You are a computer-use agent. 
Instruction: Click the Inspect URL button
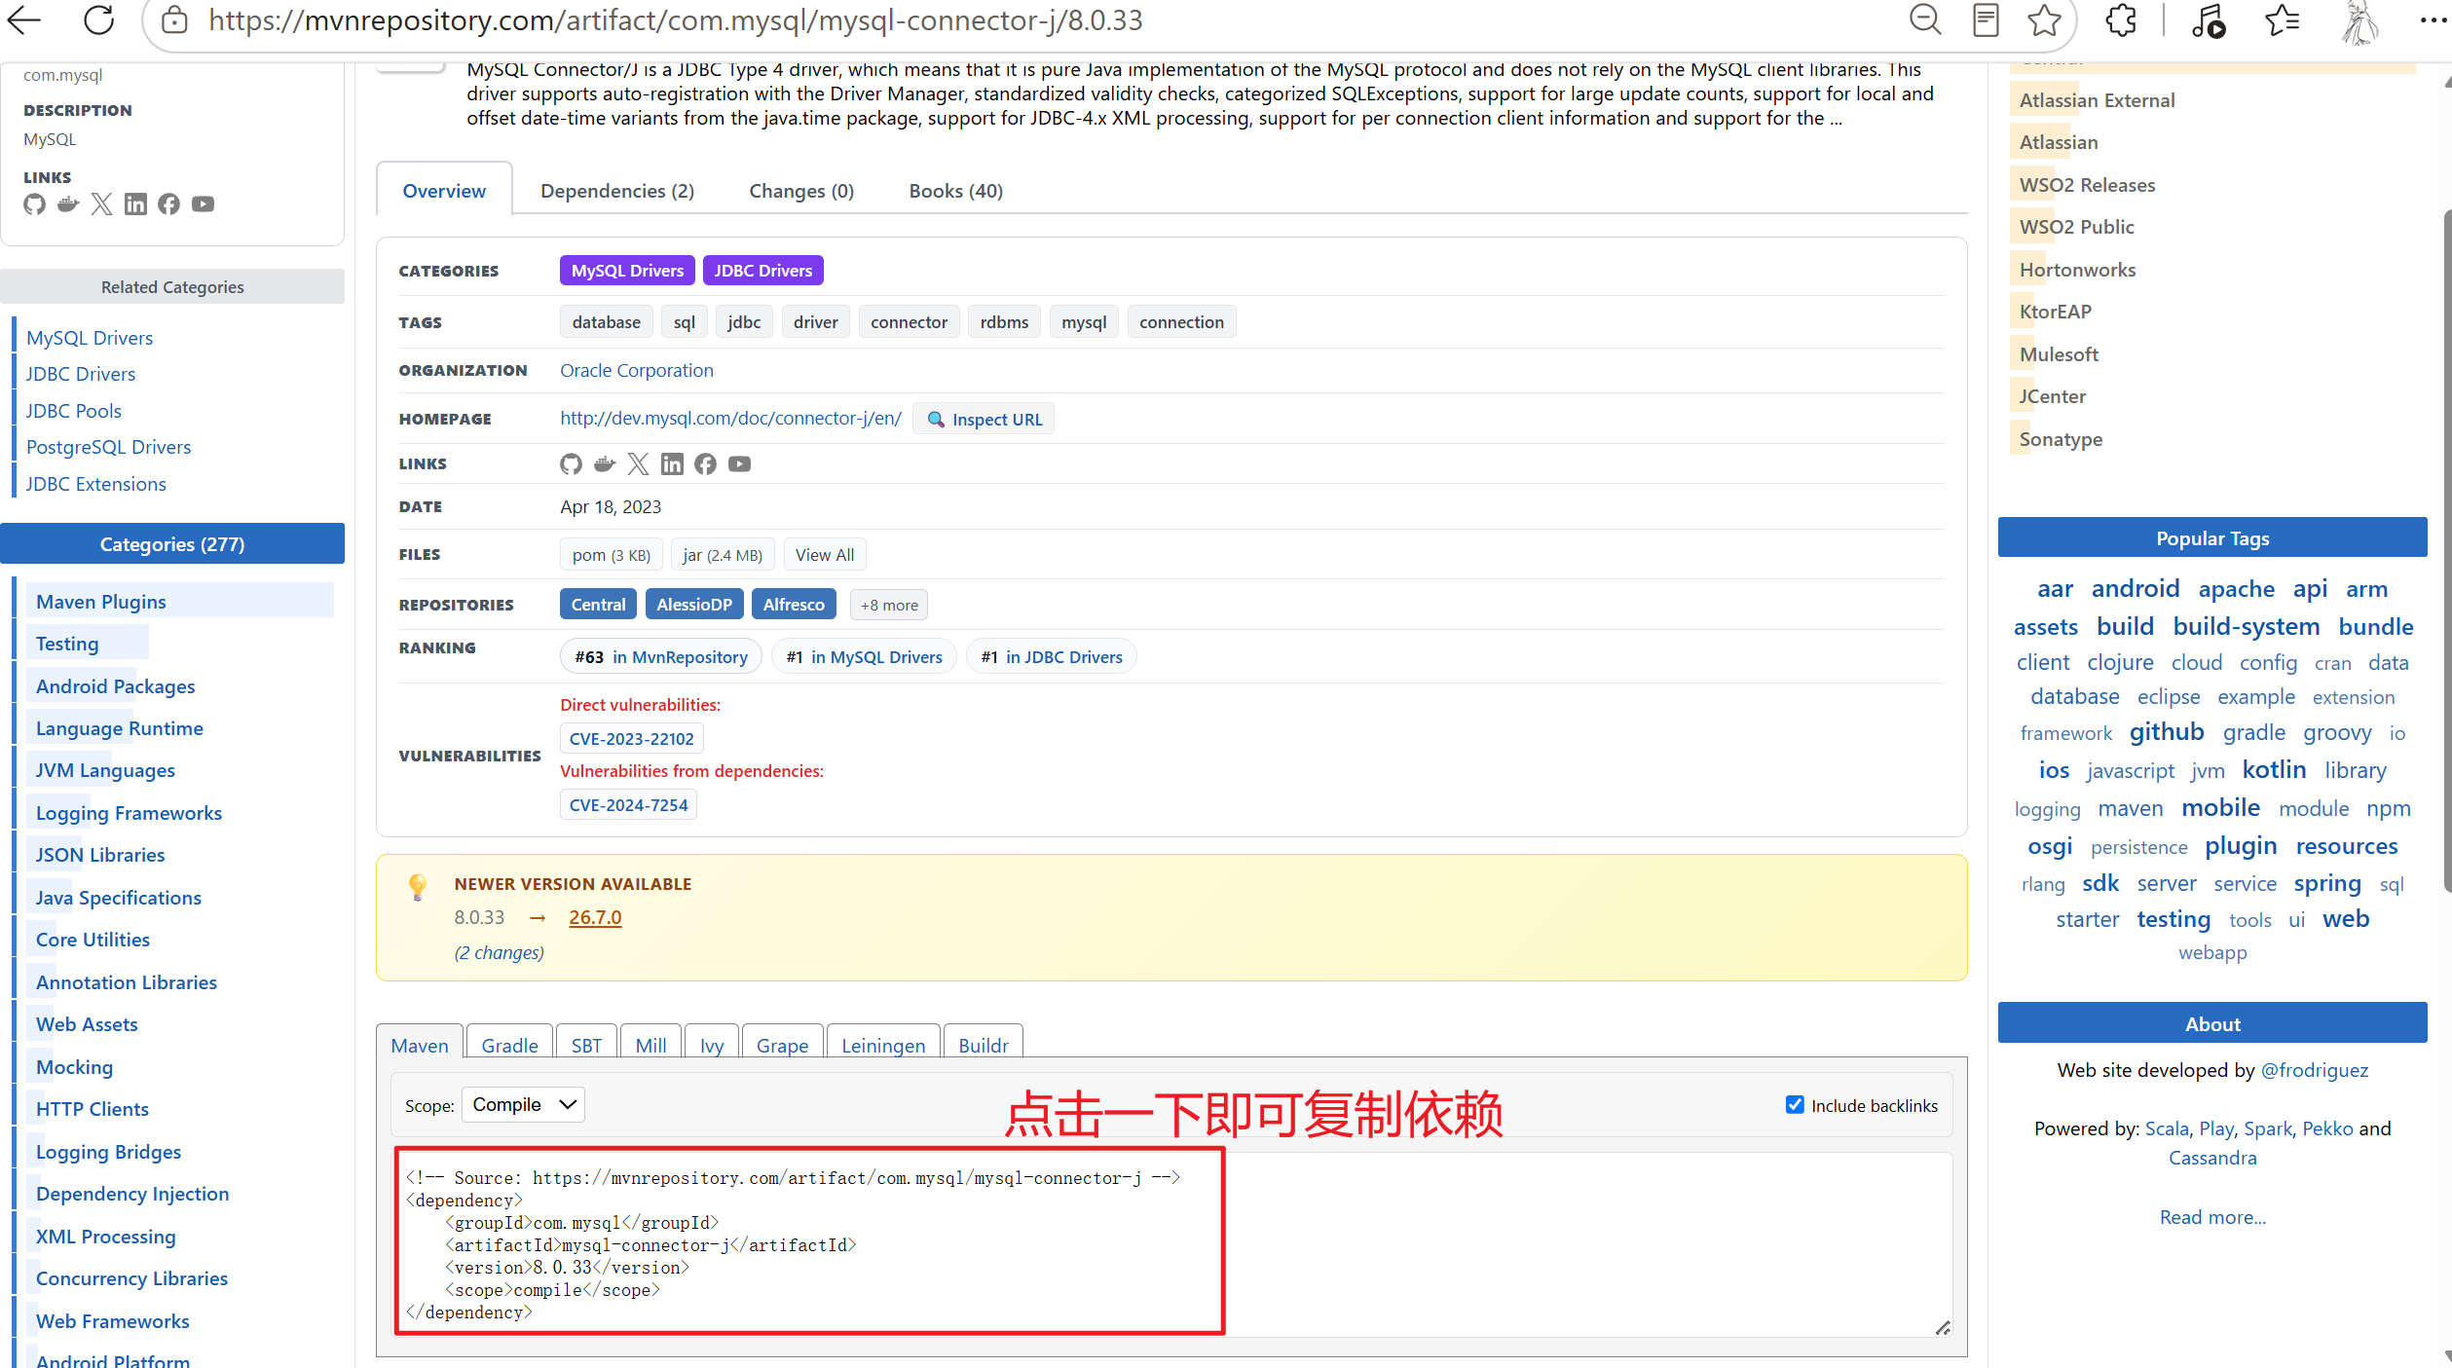tap(984, 419)
